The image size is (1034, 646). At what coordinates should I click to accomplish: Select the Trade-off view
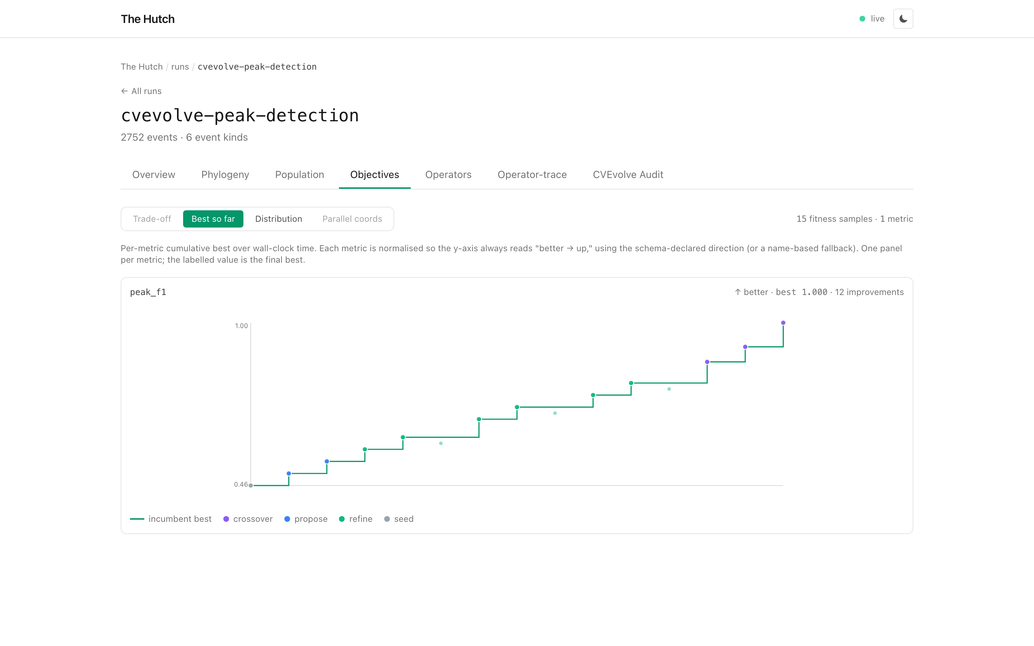pos(152,219)
